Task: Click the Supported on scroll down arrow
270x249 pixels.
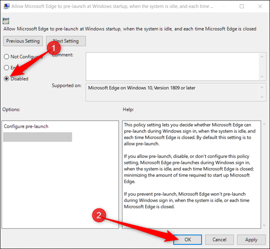Action: (x=262, y=97)
